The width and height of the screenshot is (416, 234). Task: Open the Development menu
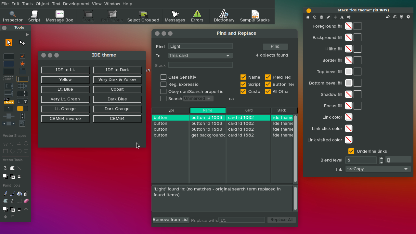tap(76, 4)
